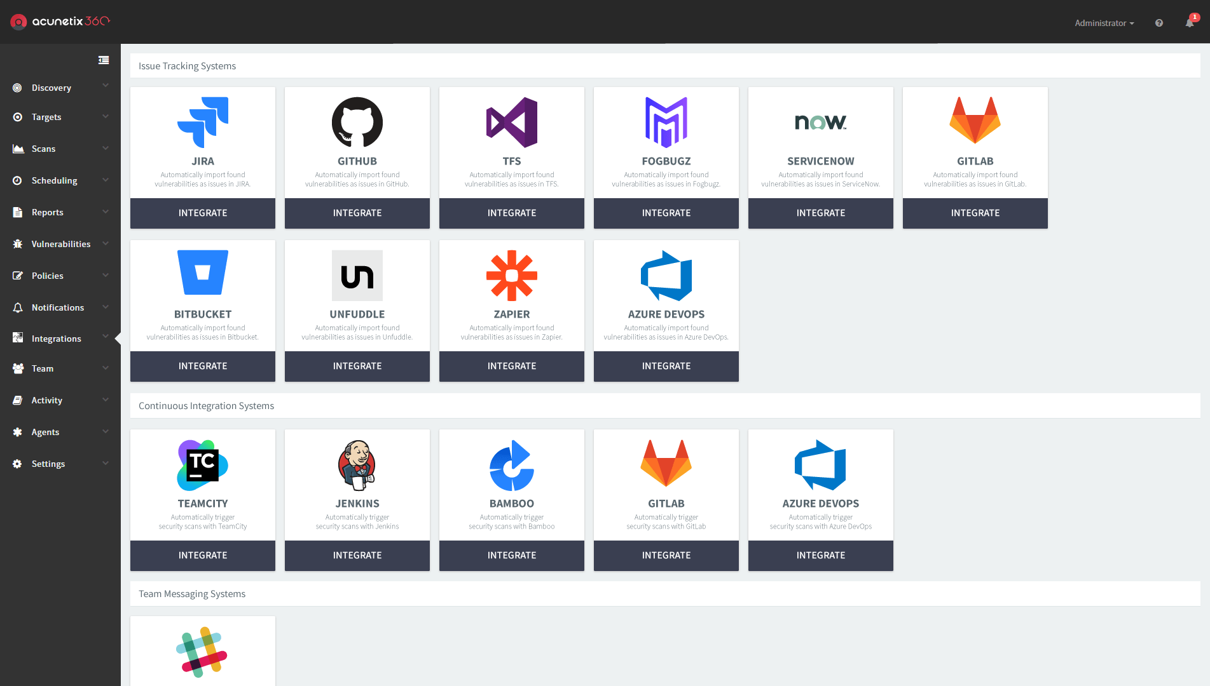Viewport: 1210px width, 686px height.
Task: Open the Administrator account dropdown
Action: [x=1104, y=23]
